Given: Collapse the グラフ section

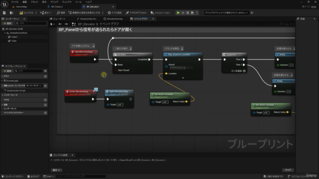Looking at the screenshot, I should [x=2, y=76].
